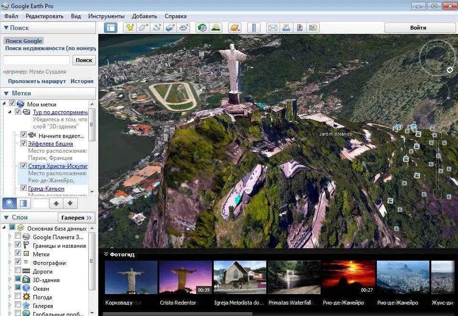Toggle the Границы и названия layer checkbox
The height and width of the screenshot is (316, 458).
click(x=18, y=244)
